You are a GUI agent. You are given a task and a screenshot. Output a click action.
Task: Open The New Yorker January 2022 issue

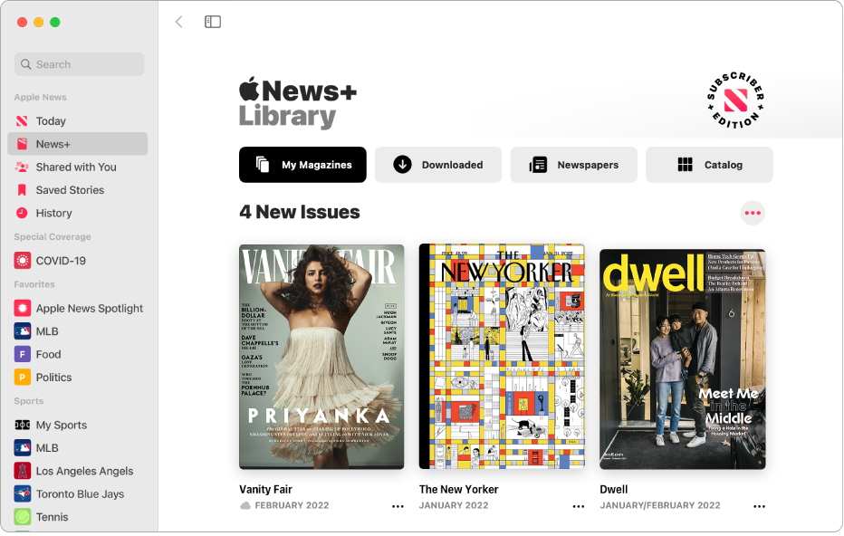(501, 356)
